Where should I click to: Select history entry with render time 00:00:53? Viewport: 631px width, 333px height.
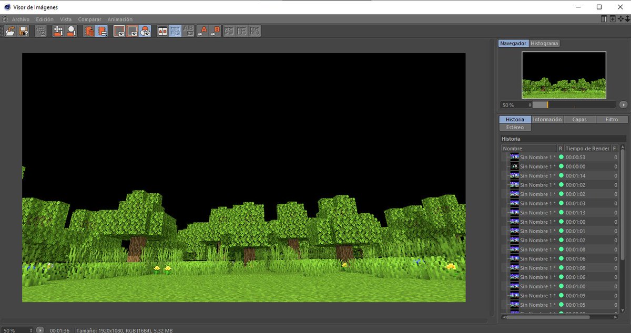560,157
